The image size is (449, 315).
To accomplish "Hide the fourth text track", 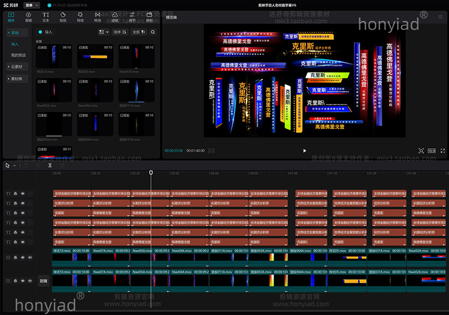I will tap(23, 223).
